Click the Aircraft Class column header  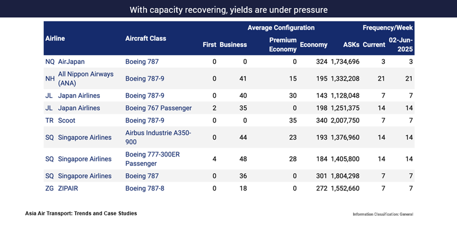coord(145,38)
